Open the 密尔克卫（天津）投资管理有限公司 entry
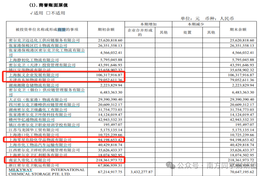This screenshot has height=176, width=266. 42,65
